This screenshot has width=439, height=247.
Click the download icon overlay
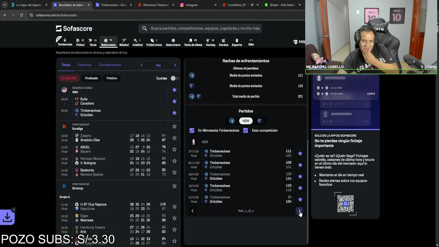pyautogui.click(x=7, y=217)
